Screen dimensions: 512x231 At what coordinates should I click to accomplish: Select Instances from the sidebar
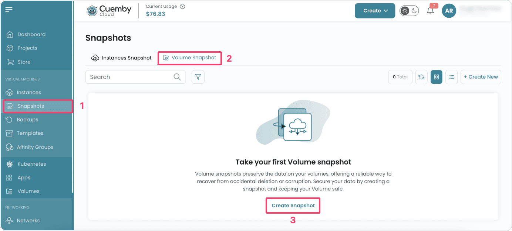(x=29, y=92)
